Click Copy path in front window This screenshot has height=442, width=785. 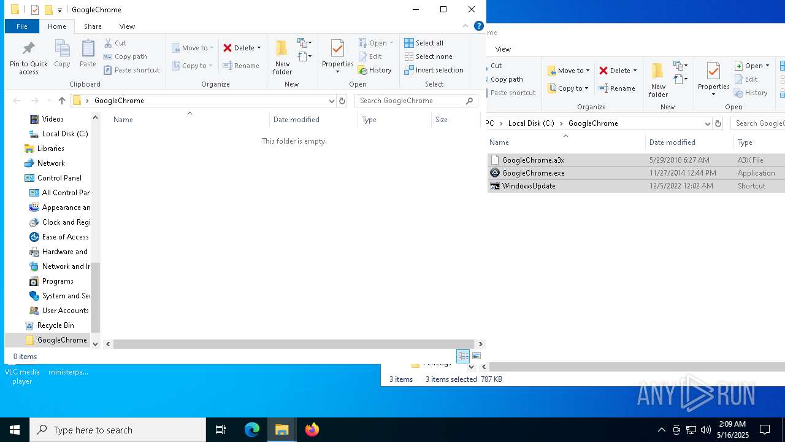pyautogui.click(x=125, y=56)
